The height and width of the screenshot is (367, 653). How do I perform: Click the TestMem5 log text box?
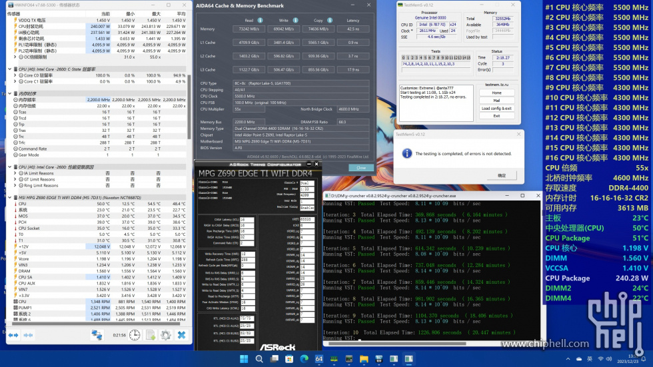[x=436, y=103]
